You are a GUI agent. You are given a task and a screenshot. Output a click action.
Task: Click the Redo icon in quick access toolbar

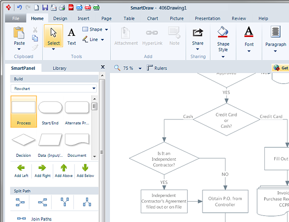pos(28,8)
